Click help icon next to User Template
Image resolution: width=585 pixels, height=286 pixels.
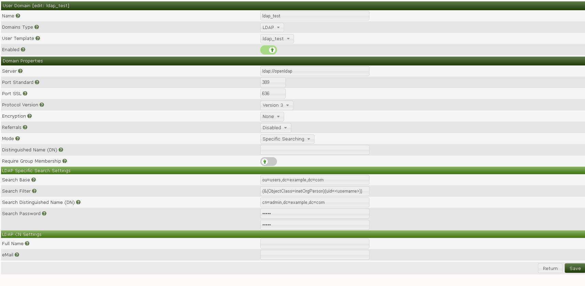coord(38,38)
